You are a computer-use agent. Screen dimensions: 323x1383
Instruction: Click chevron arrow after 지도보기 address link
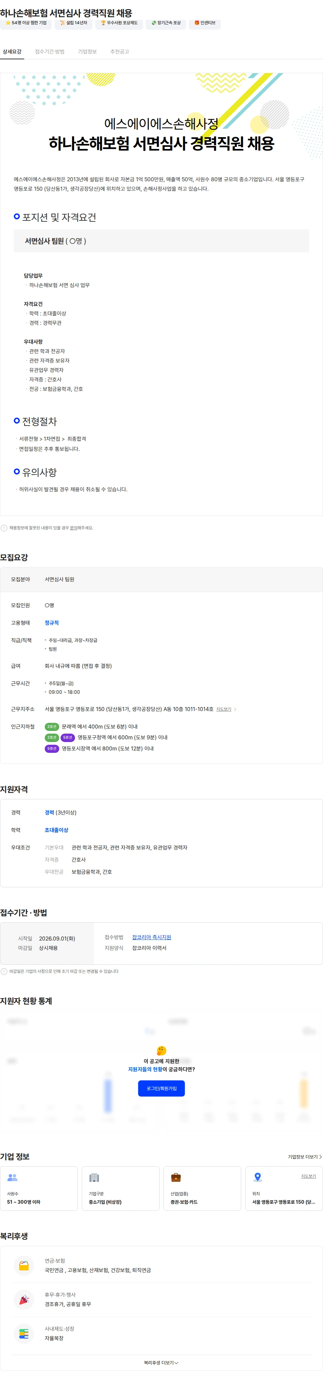coord(235,709)
